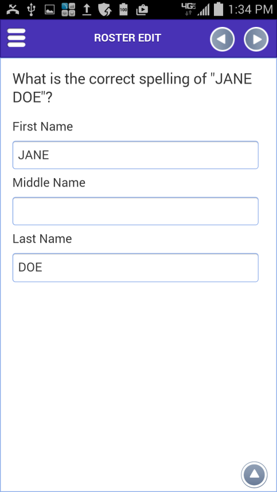Open the missed call notification icon
Screen dimensions: 277x492
(x=13, y=9)
